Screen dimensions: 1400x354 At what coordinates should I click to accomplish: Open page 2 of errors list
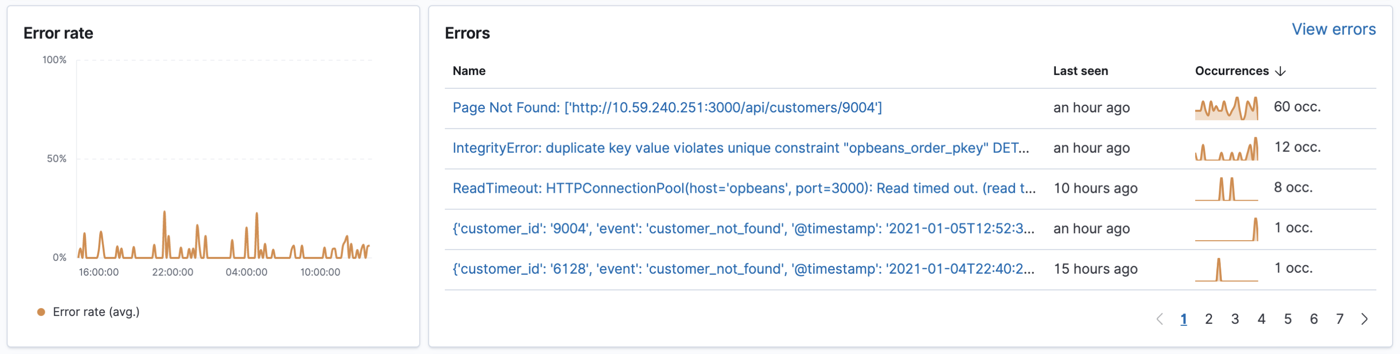pos(1209,319)
